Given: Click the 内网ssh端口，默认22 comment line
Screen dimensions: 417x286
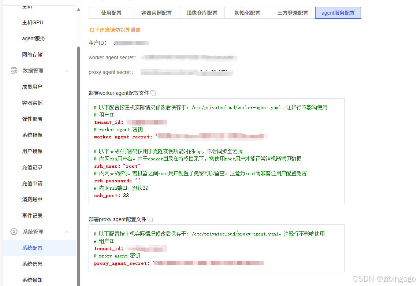Looking at the screenshot, I should pyautogui.click(x=121, y=188).
